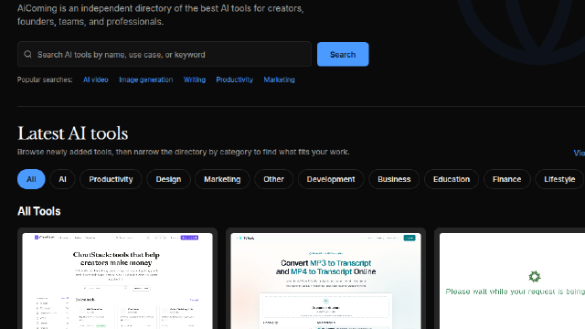Open the Image generation popular search
The image size is (585, 329).
(146, 80)
